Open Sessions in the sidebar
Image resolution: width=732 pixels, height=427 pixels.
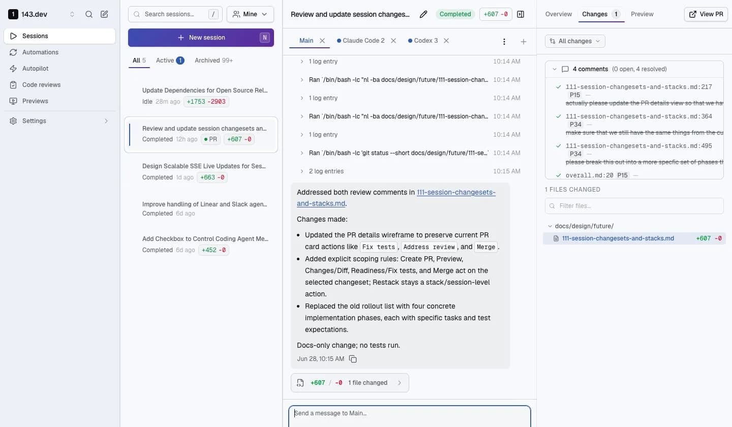[59, 36]
